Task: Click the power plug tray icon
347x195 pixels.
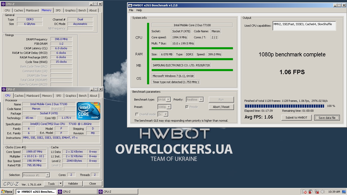Action: coord(310,192)
